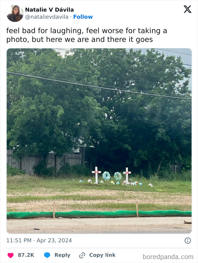Open the 11:51 PM timestamp link
Image resolution: width=198 pixels, height=263 pixels.
pyautogui.click(x=19, y=240)
